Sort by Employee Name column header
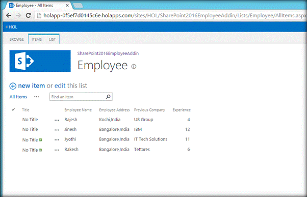The height and width of the screenshot is (197, 307). click(x=78, y=110)
